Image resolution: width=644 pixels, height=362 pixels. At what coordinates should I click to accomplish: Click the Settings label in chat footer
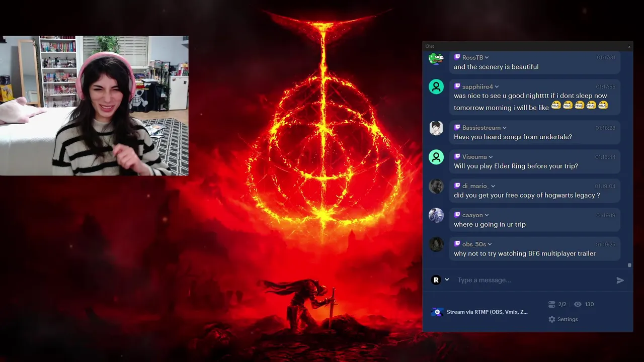[x=568, y=319]
